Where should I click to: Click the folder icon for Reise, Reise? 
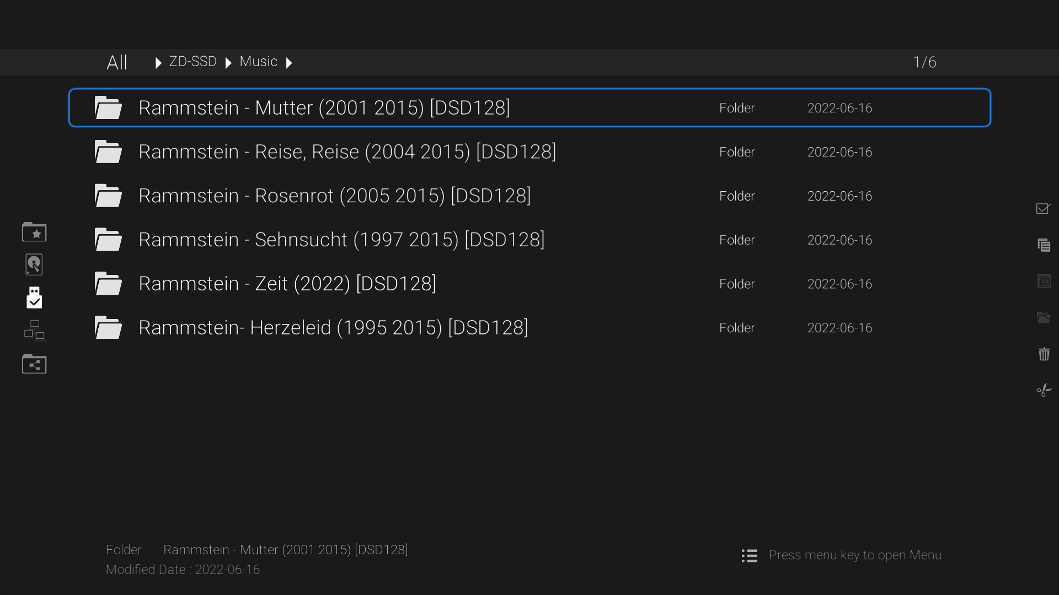point(108,152)
